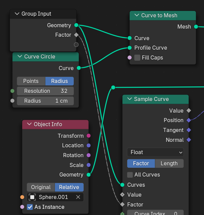This screenshot has height=215, width=204.
Task: Click the Fill Caps input socket
Action: tap(130, 57)
